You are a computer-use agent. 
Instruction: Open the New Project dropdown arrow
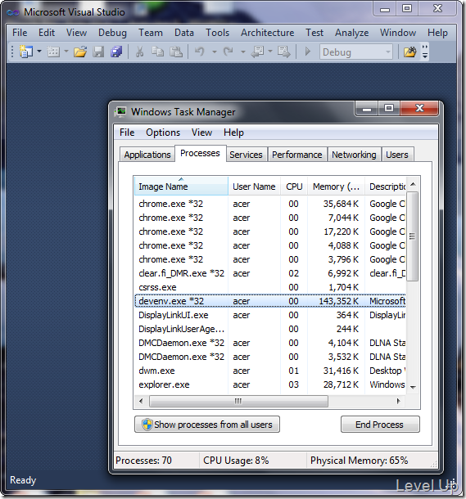point(39,52)
